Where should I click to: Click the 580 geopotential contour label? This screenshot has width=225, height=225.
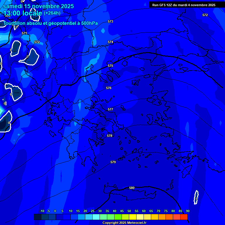click(132, 188)
